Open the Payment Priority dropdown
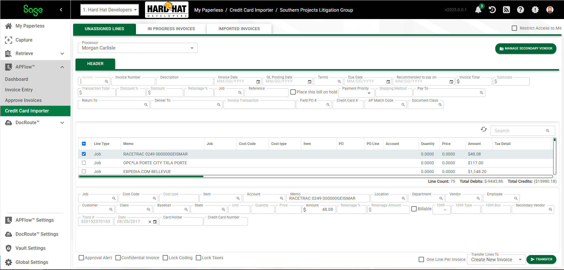564x270 pixels. 356,93
